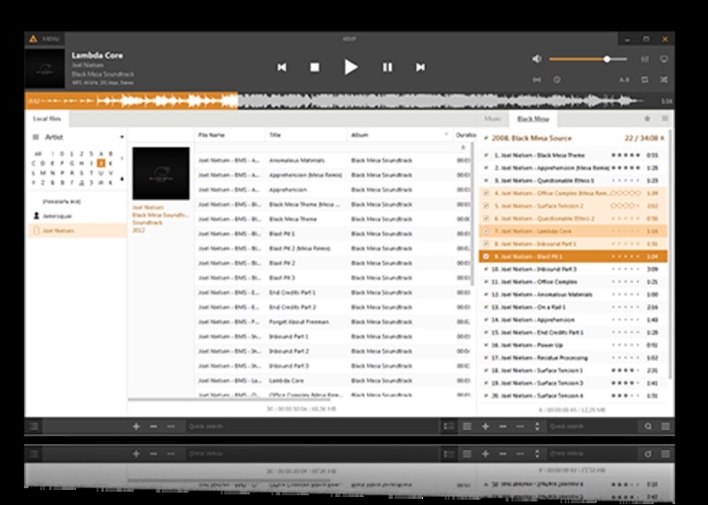This screenshot has width=708, height=505.
Task: Stop playback with the square button
Action: coord(315,67)
